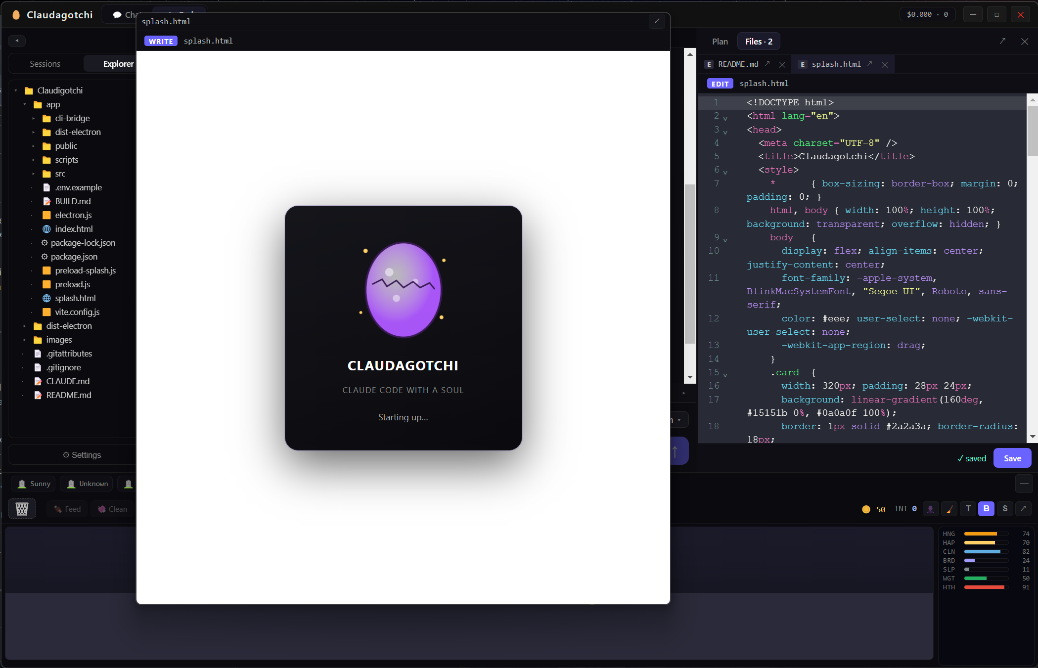The height and width of the screenshot is (668, 1038).
Task: Click the purple pet avatar icon
Action: 930,509
